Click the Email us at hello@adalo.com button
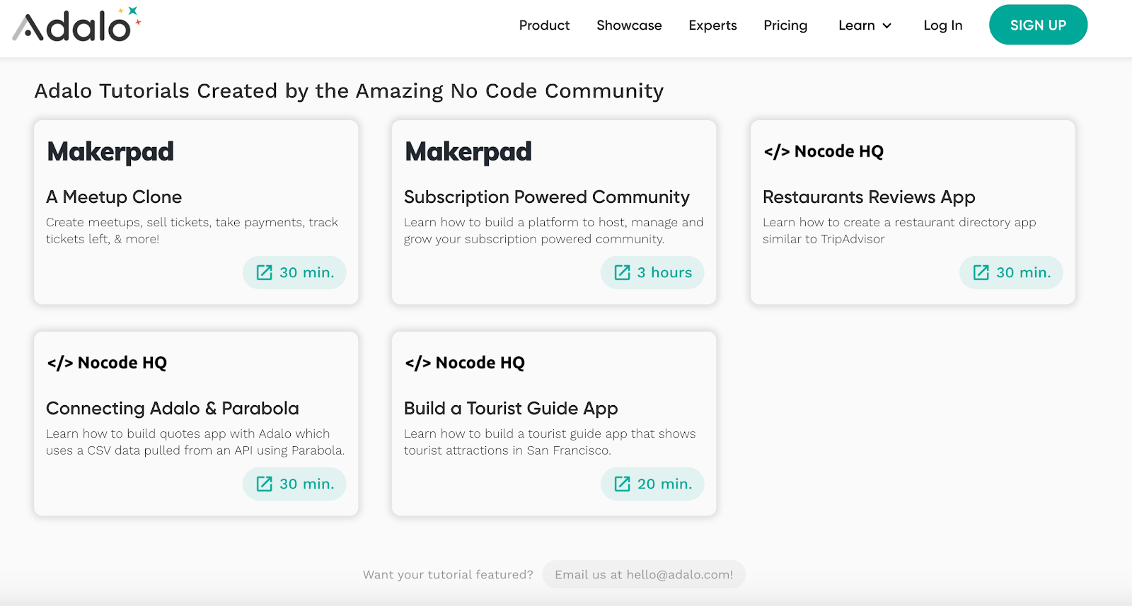The image size is (1132, 606). [x=644, y=575]
